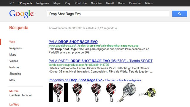Click Informar sobre las imágenes

click(123, 80)
